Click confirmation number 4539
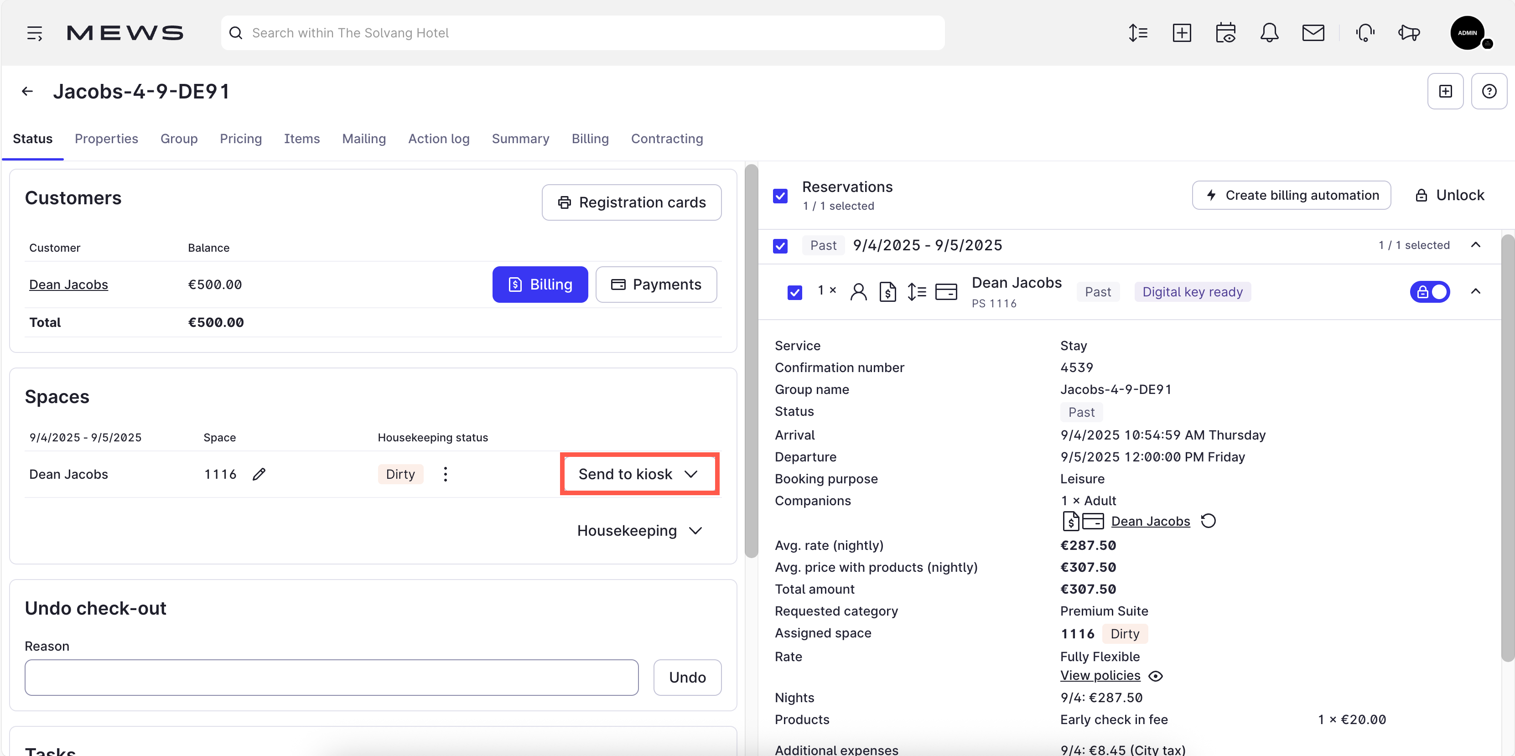Viewport: 1515px width, 756px height. (1076, 368)
